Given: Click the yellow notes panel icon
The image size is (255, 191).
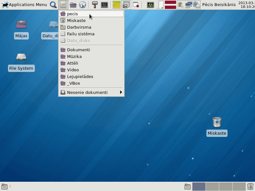Looking at the screenshot, I should [117, 5].
